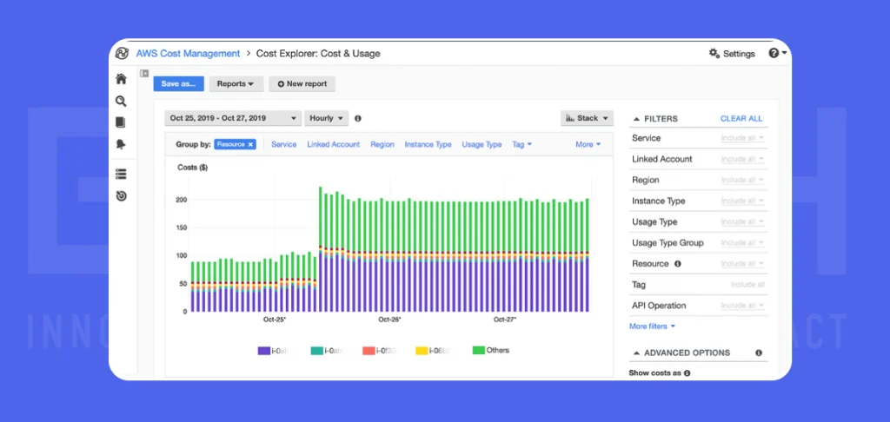Open the circular history icon in sidebar
890x422 pixels.
coord(121,196)
